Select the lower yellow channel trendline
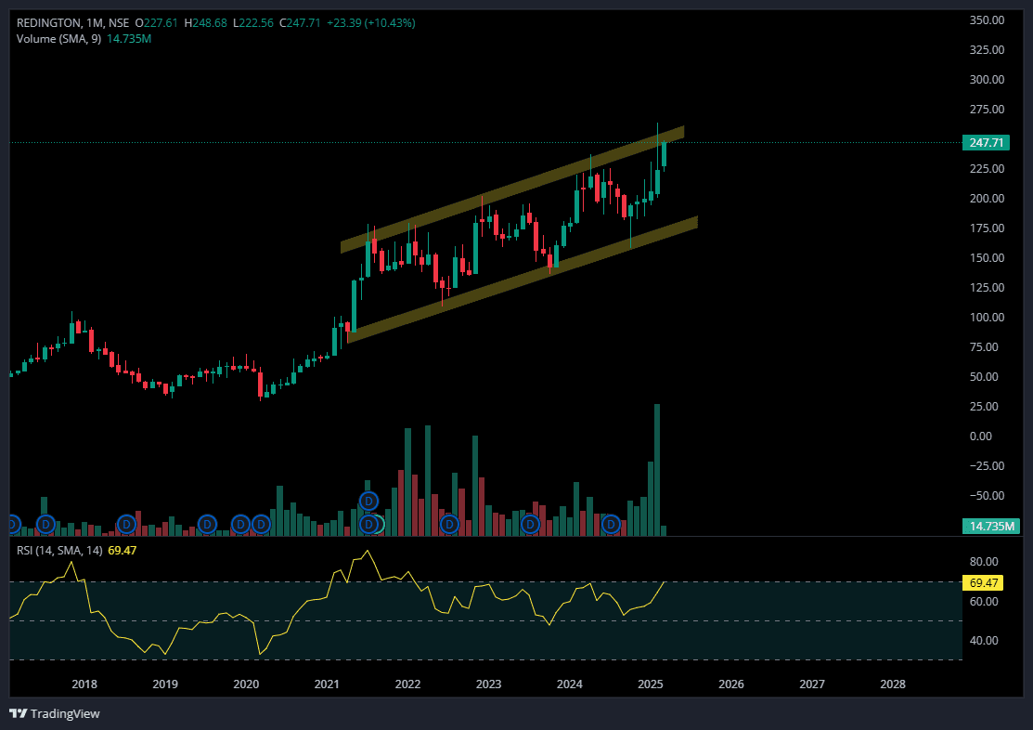Viewport: 1033px width, 730px height. [522, 280]
